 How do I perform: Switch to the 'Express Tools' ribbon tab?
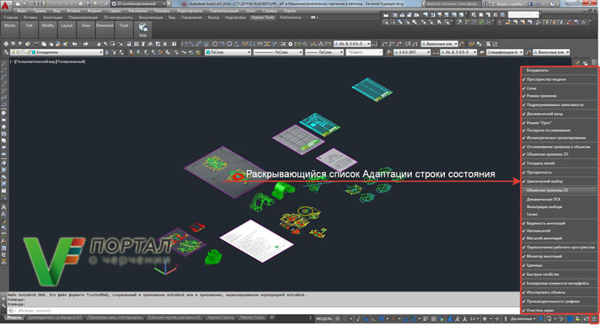click(x=263, y=17)
